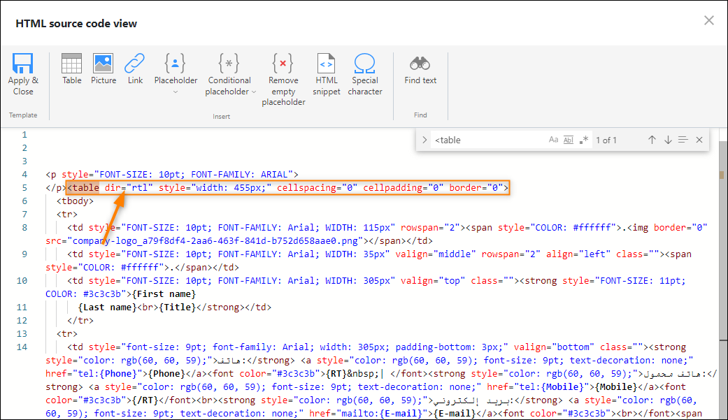Click the company-logo png filename text
The height and width of the screenshot is (420, 728).
click(x=215, y=241)
